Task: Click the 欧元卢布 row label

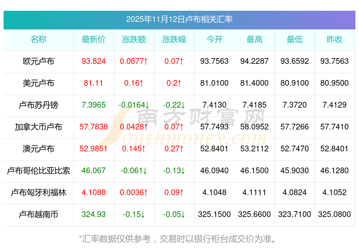Action: pyautogui.click(x=39, y=62)
